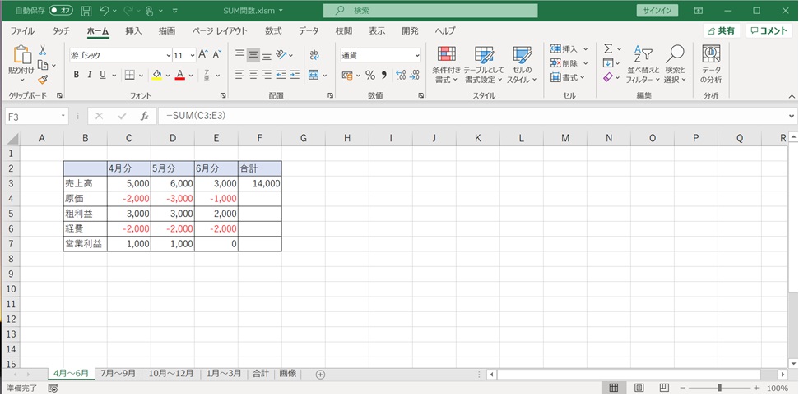Click the cut scissors icon
799x396 pixels.
43,51
